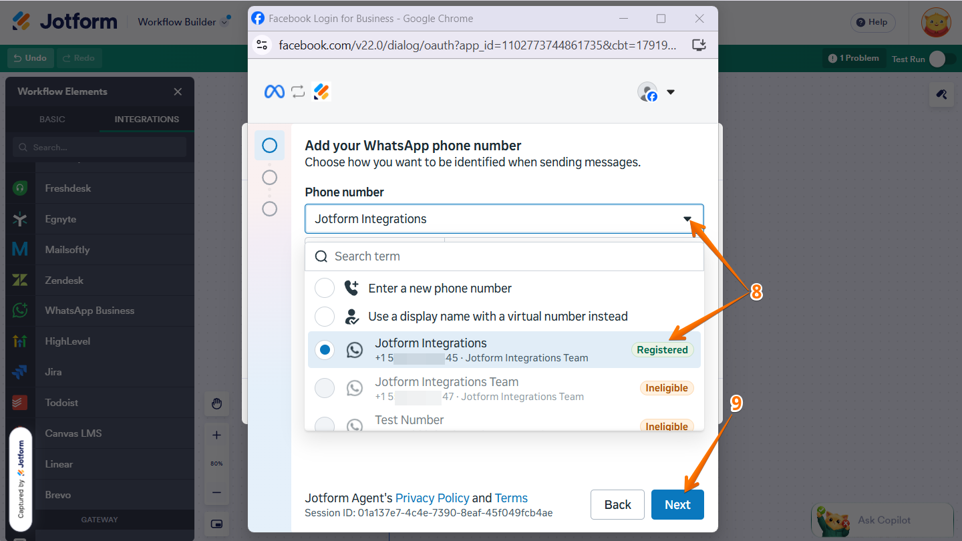This screenshot has height=541, width=962.
Task: Click the install/cast icon in address bar
Action: (699, 45)
